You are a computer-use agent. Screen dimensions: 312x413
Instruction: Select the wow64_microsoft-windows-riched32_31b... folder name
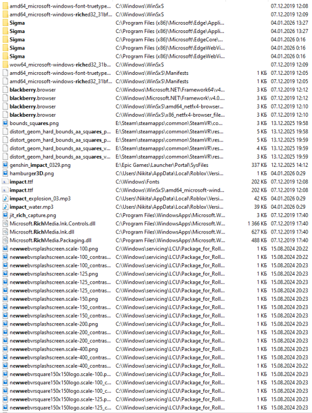(x=60, y=64)
